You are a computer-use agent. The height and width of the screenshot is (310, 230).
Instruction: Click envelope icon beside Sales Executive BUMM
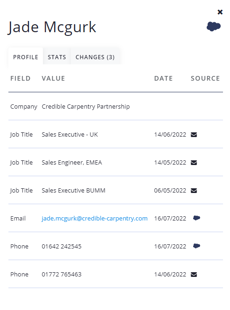194,191
